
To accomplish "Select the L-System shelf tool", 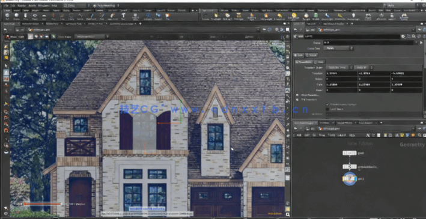I will click(148, 17).
